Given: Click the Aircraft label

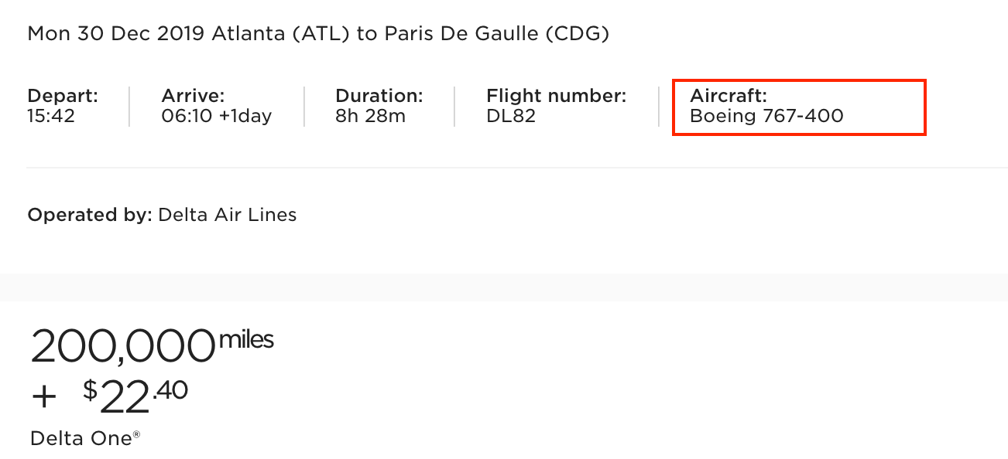Looking at the screenshot, I should tap(729, 97).
